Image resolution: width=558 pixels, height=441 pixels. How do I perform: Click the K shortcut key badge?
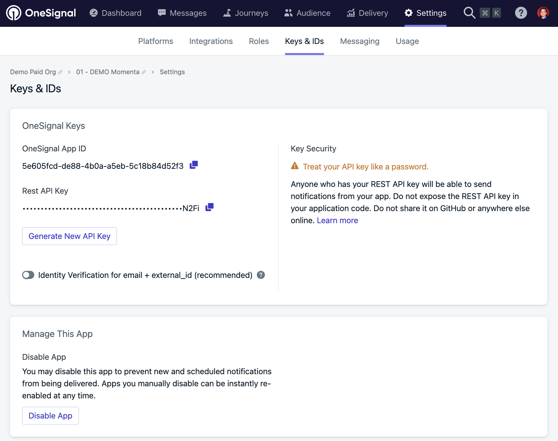(x=497, y=13)
